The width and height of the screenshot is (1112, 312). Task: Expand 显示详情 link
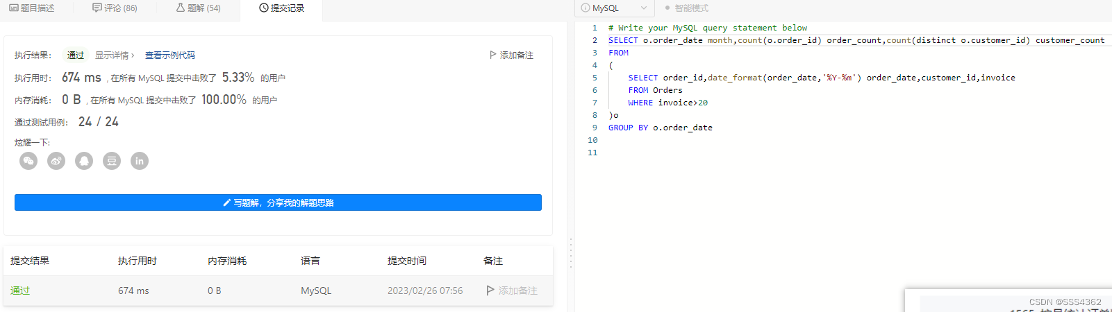115,55
